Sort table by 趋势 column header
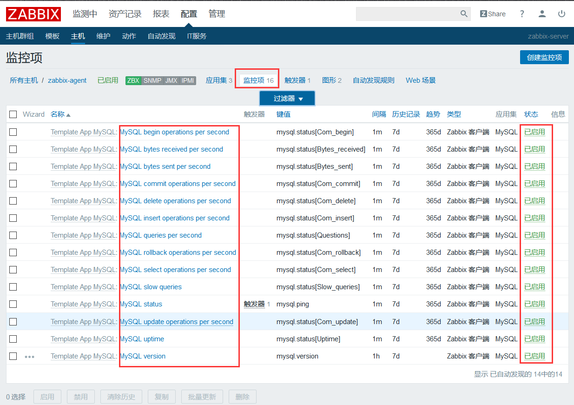 pos(433,114)
